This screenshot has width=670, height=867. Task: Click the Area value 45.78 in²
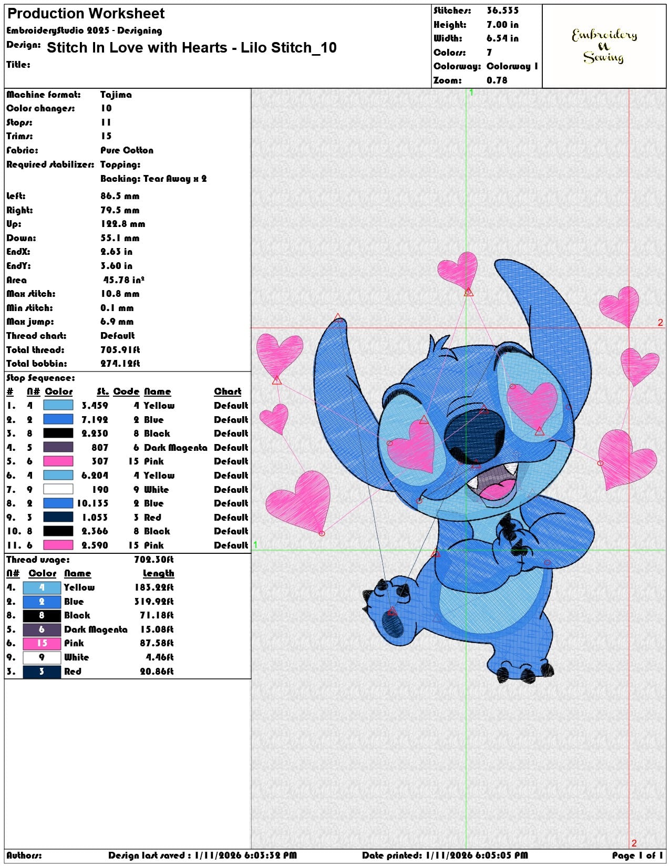124,280
